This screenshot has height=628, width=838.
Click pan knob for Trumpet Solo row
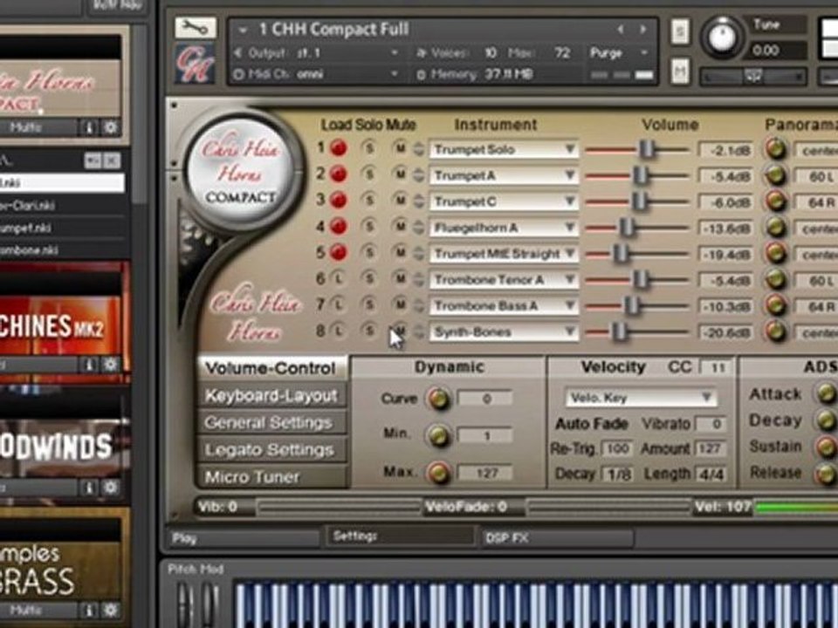point(775,149)
